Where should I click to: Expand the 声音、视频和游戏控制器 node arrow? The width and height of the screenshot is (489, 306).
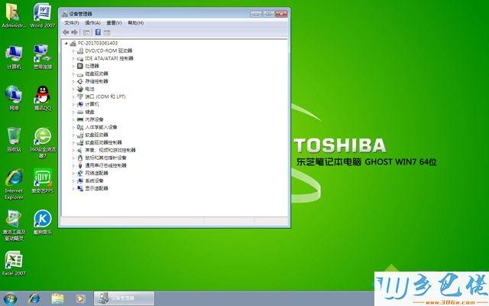pyautogui.click(x=73, y=150)
